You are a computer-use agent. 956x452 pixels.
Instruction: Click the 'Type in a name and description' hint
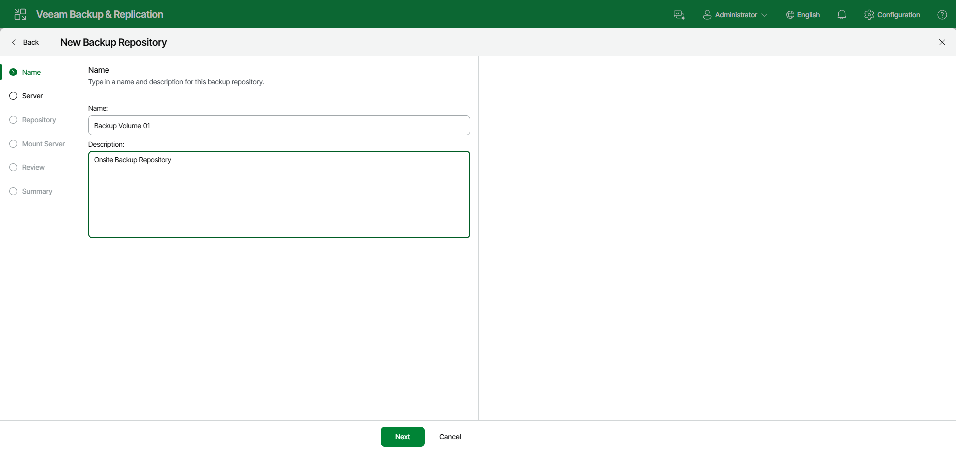pyautogui.click(x=176, y=82)
